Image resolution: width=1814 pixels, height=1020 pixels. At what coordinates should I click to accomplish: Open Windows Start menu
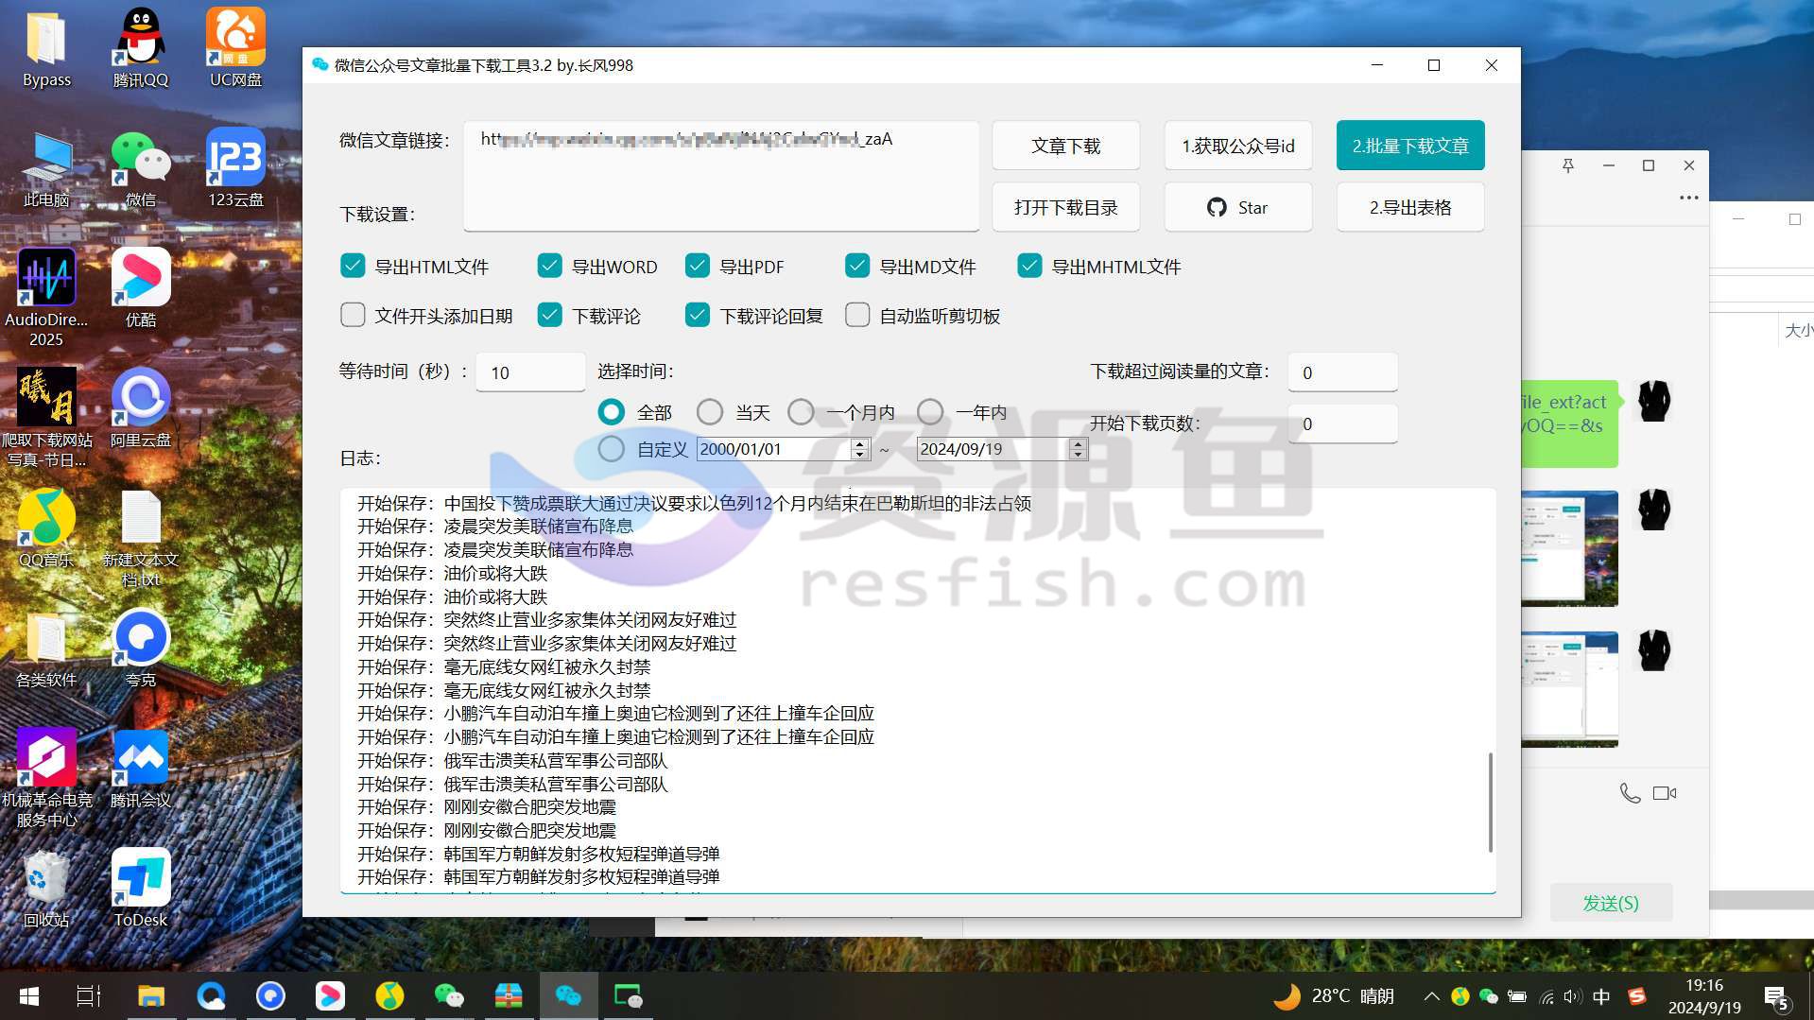[x=29, y=996]
